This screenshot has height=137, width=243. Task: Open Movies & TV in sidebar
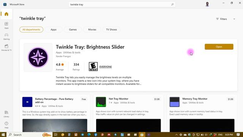[x=6, y=48]
